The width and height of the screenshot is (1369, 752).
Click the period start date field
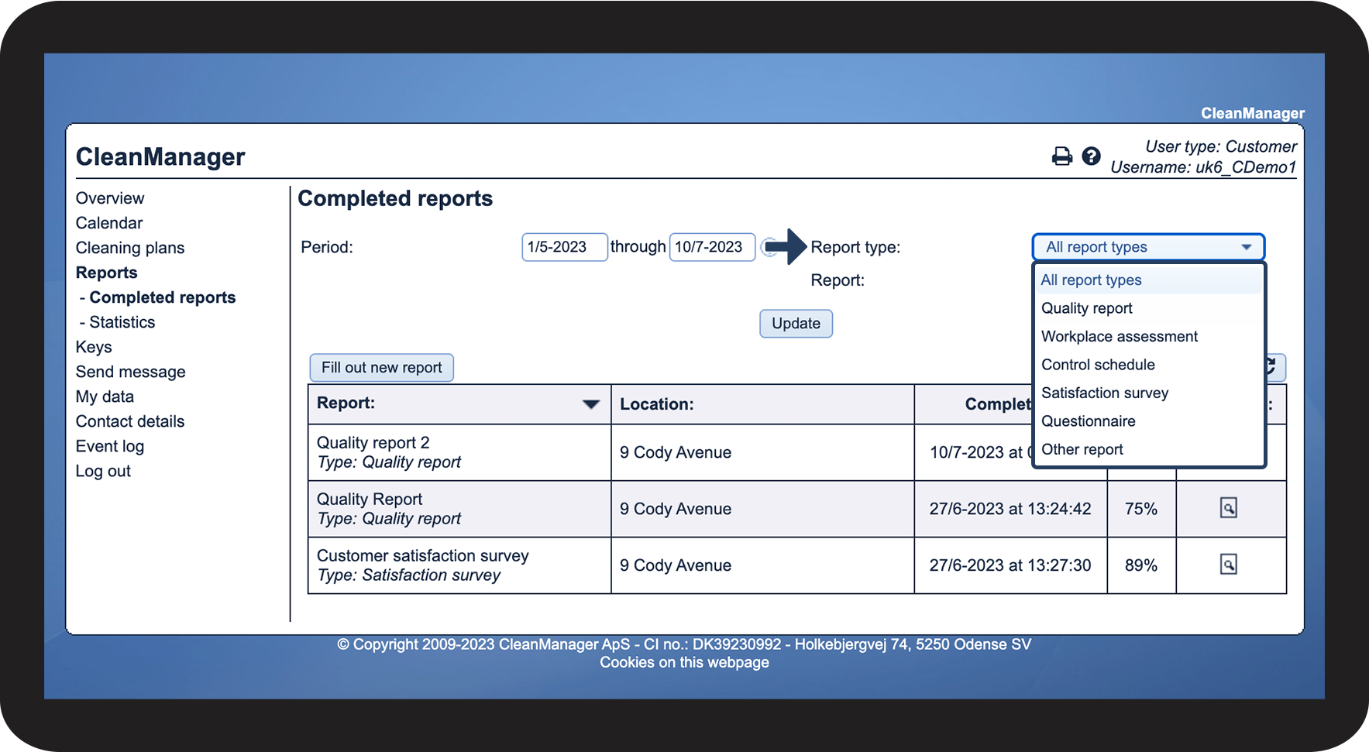point(564,247)
